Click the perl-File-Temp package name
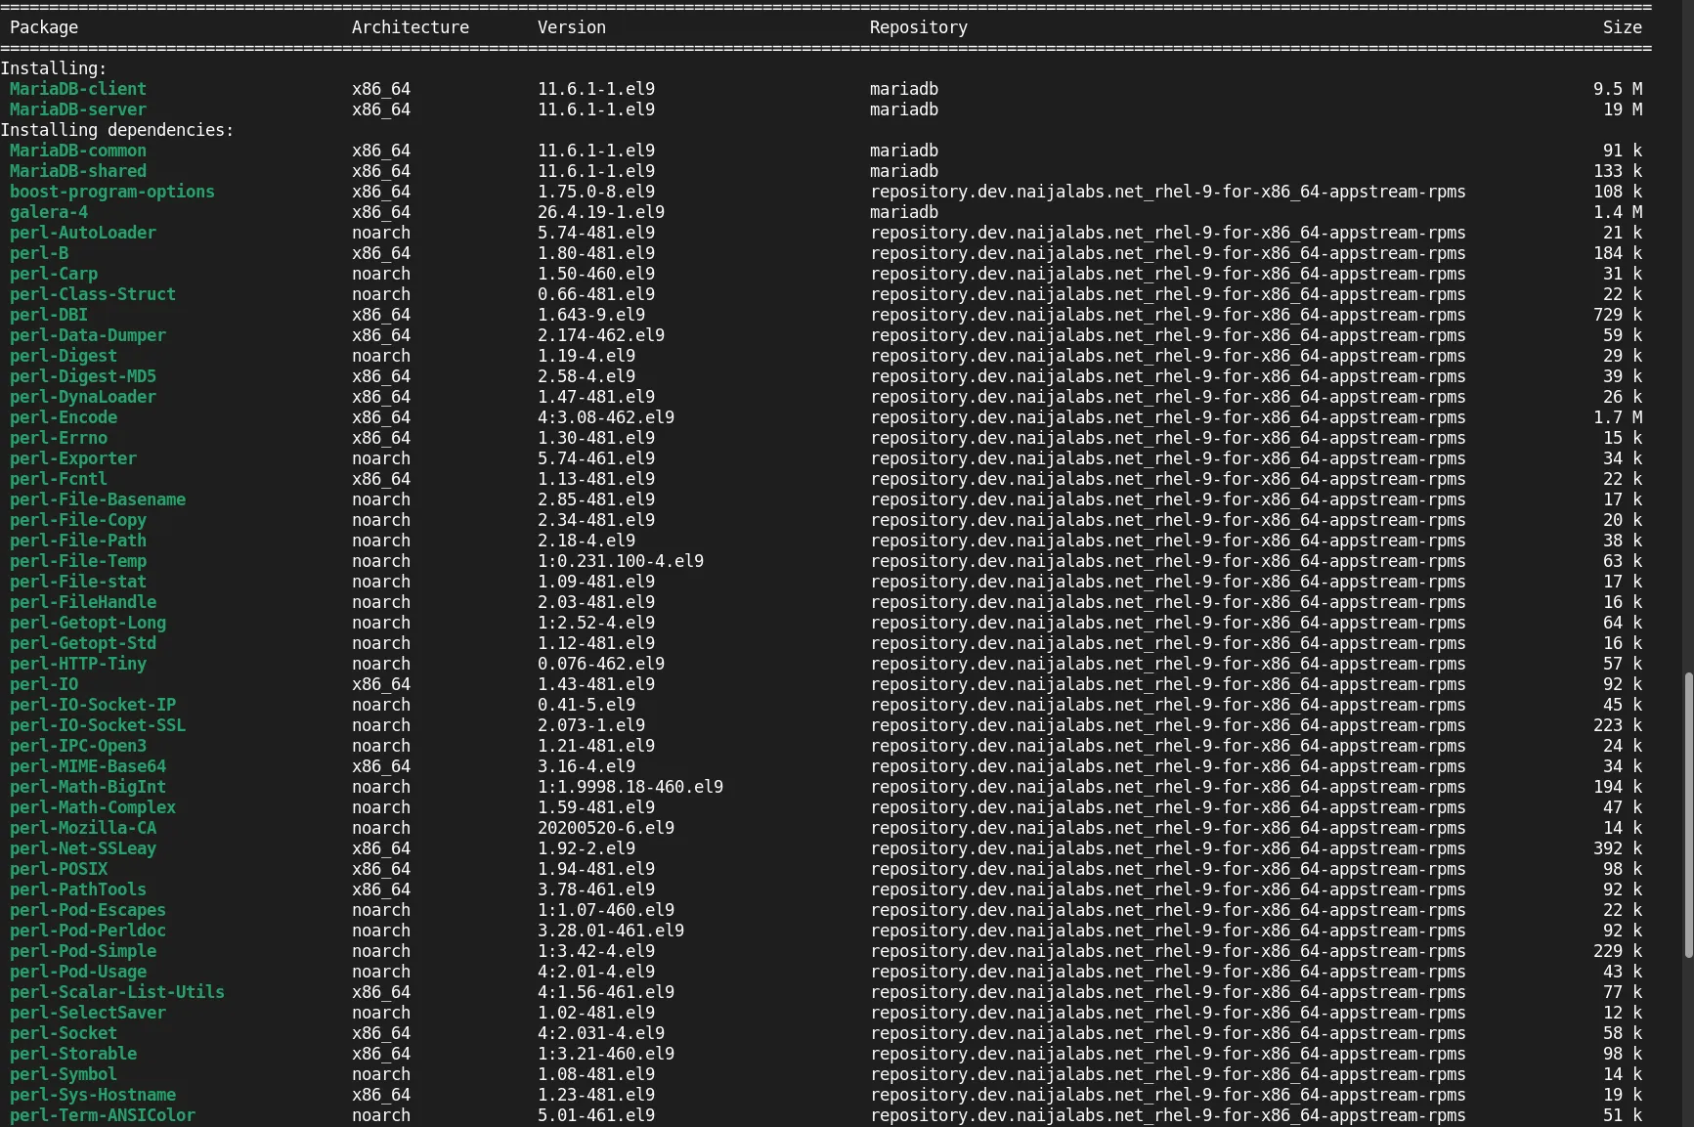 [x=78, y=561]
